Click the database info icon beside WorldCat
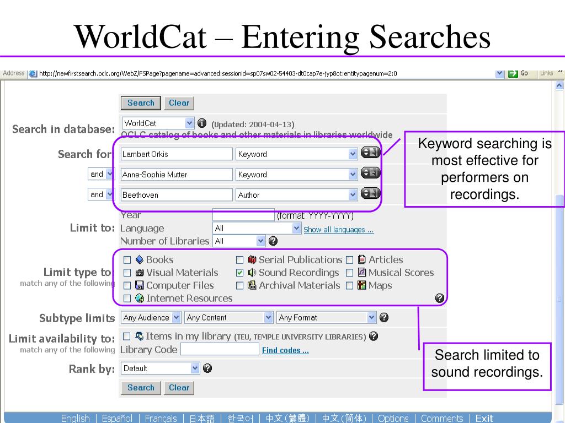Screen dimensions: 565x423 coord(202,123)
